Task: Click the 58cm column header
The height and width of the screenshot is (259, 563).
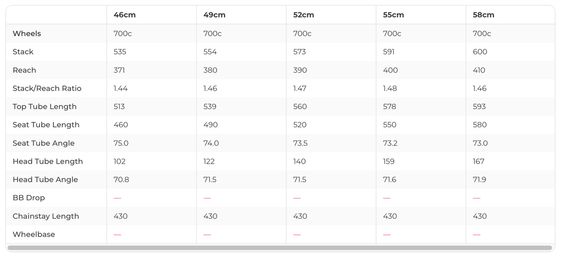Action: [483, 15]
